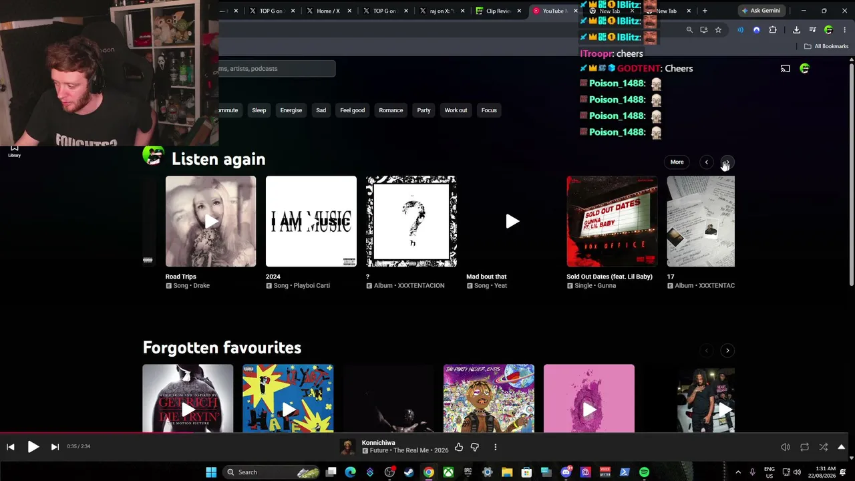The image size is (855, 481).
Task: Skip to the next track
Action: (55, 447)
